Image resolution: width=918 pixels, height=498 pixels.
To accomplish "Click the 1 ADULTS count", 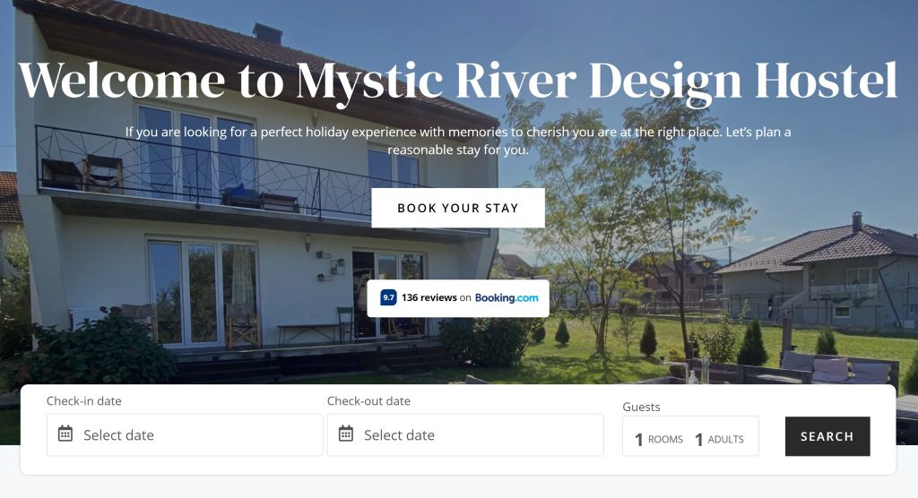I will click(720, 439).
